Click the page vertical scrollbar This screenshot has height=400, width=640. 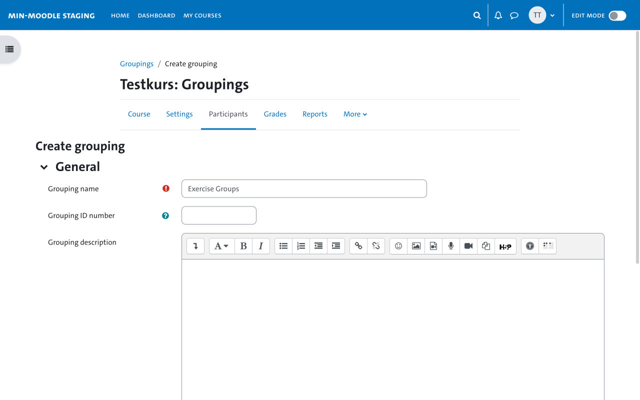click(637, 147)
